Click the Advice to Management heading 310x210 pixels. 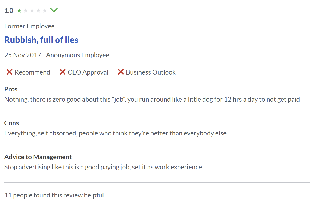coord(38,157)
